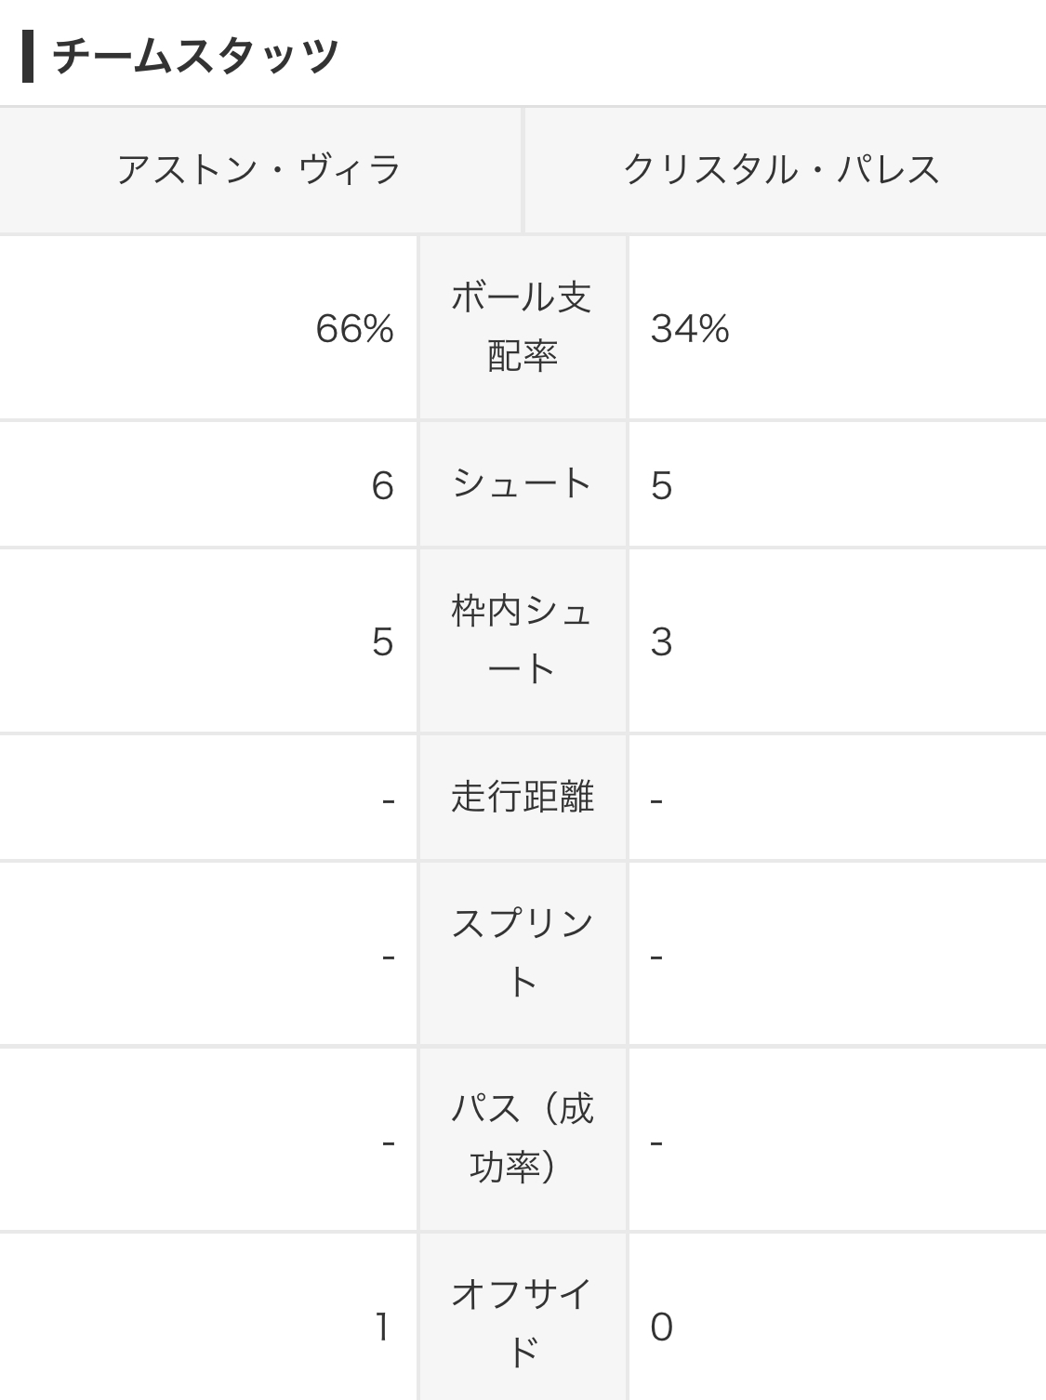Click Aston Villa's shot count of 6
Viewport: 1046px width, 1400px height.
pos(382,485)
